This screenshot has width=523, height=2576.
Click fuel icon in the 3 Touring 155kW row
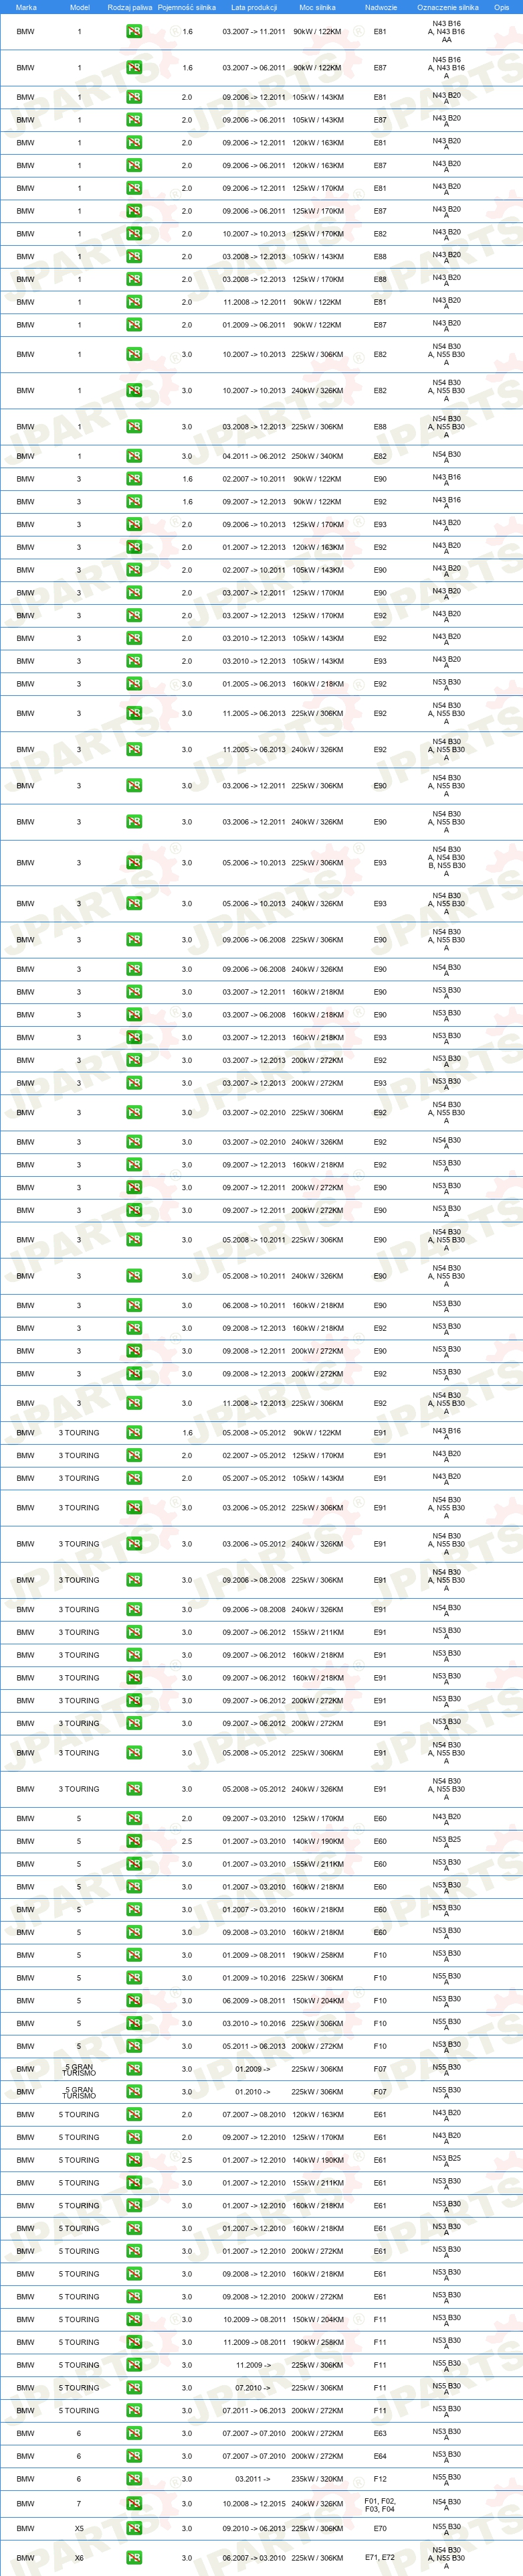(x=134, y=1632)
